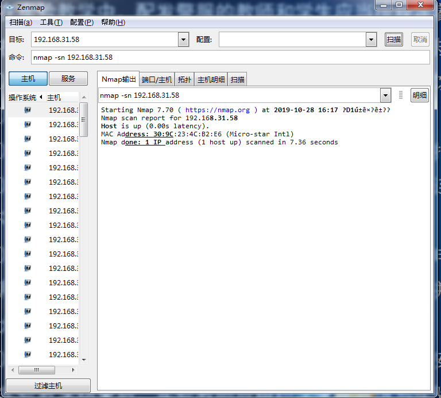The height and width of the screenshot is (398, 441).
Task: Open the 主机明细 host details tab
Action: (x=211, y=80)
